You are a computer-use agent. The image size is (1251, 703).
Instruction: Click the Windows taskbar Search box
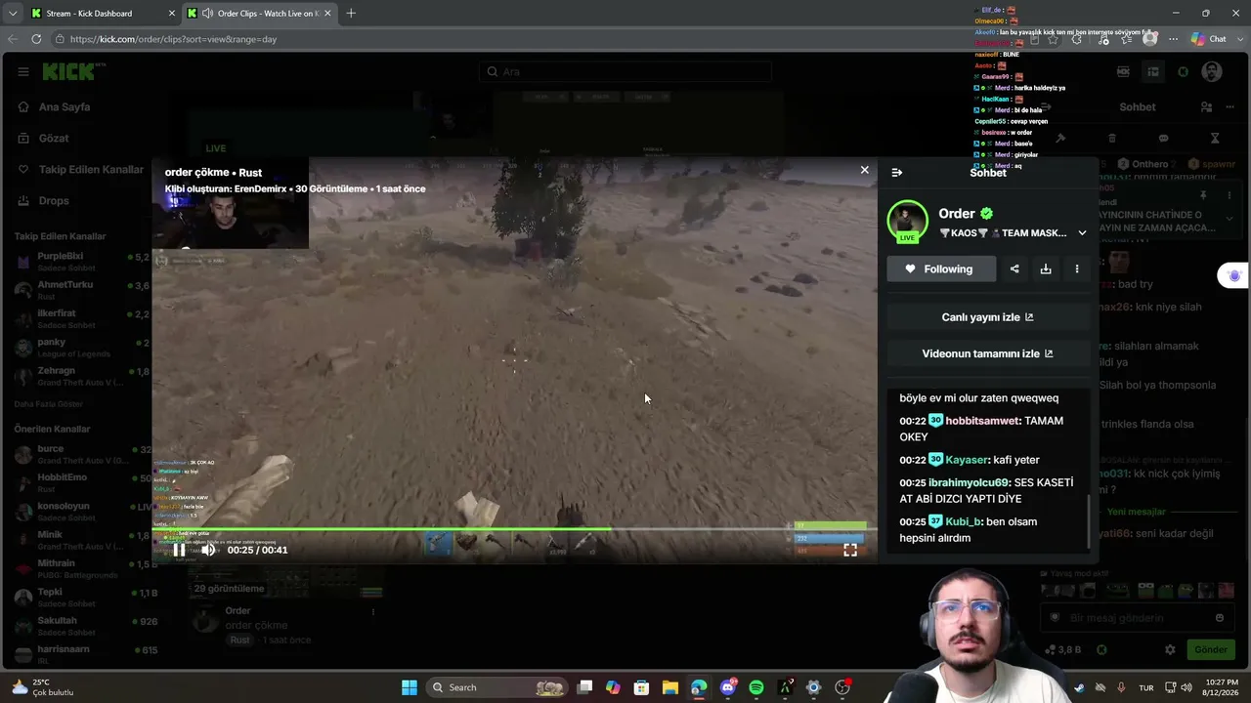(x=498, y=687)
